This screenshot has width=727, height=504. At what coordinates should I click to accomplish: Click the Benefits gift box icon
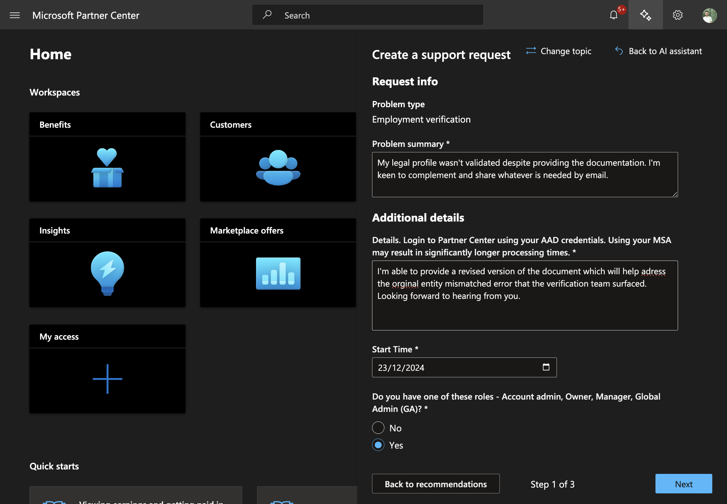coord(107,168)
